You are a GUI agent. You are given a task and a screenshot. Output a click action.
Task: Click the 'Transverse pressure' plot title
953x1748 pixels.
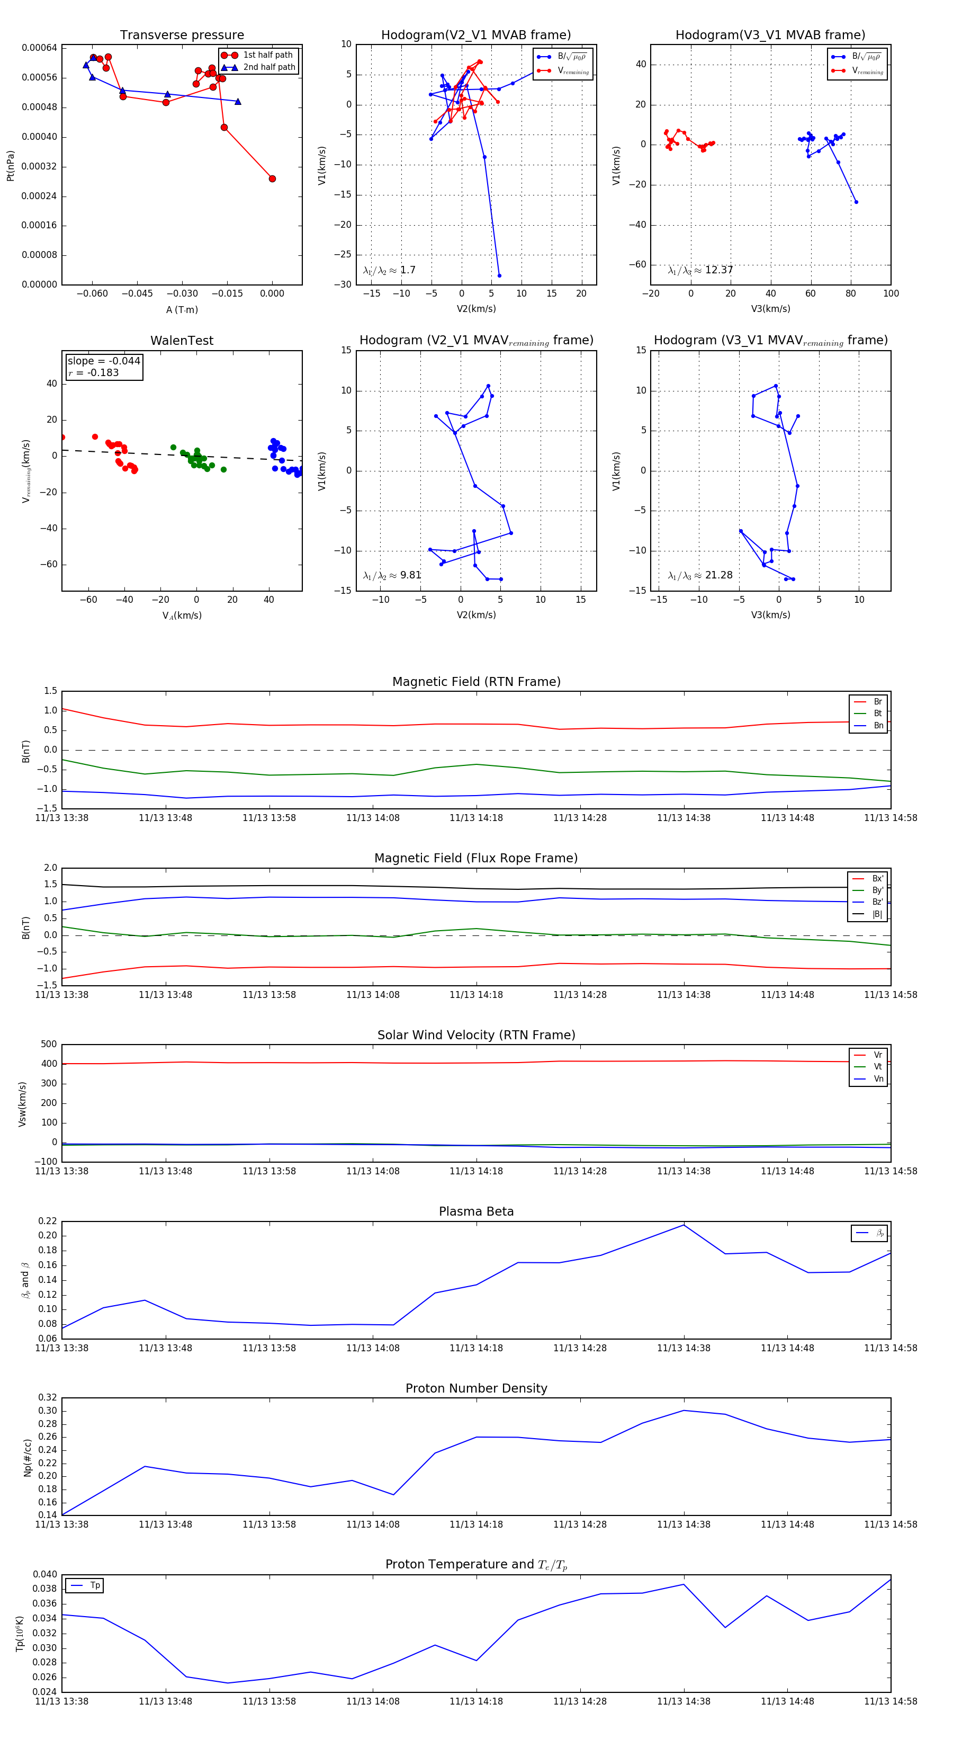pyautogui.click(x=182, y=35)
